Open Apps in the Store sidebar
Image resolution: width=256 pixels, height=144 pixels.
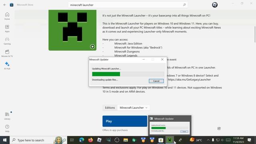7,28
